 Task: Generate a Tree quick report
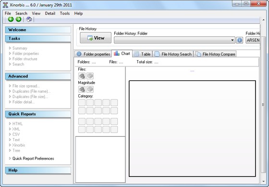point(14,151)
